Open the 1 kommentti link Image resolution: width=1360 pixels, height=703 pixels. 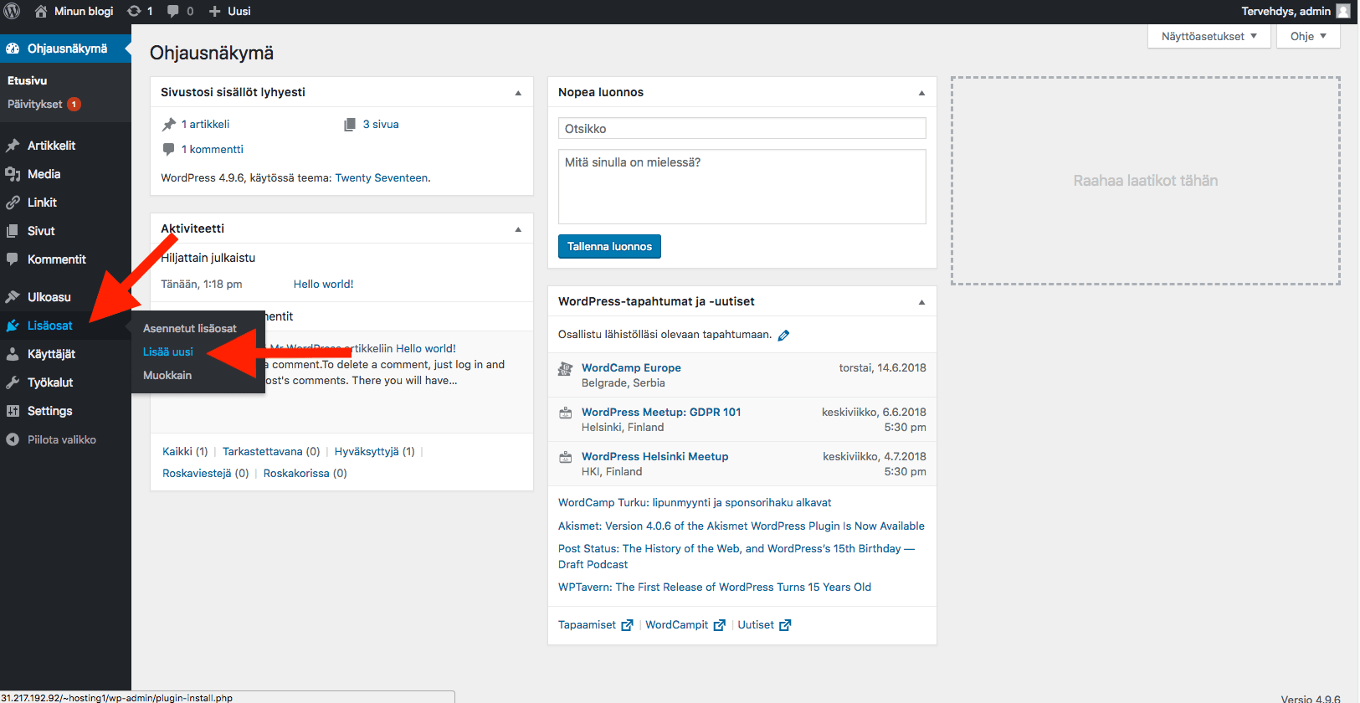213,149
